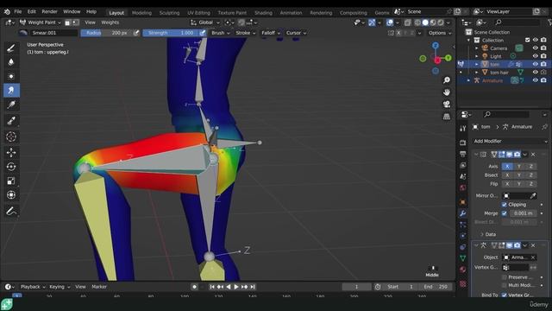Viewport: 552px width, 311px height.
Task: Adjust the brush Radius slider
Action: [x=107, y=33]
